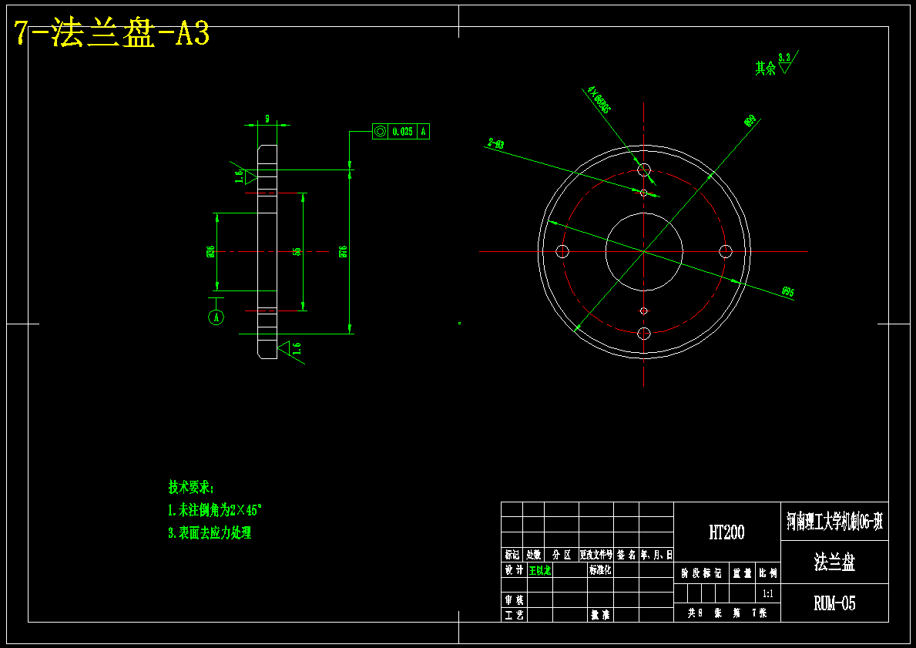Click the '批准' label cell
Screen dimensions: 916x648
point(601,615)
